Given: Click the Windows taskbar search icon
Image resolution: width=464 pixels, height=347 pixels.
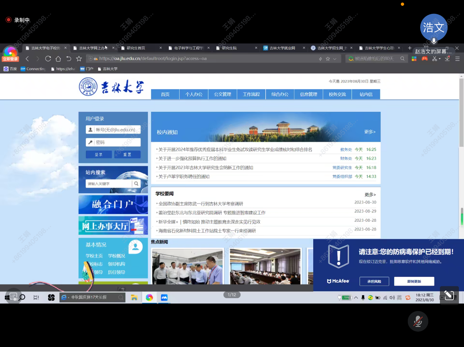Looking at the screenshot, I should tap(22, 298).
